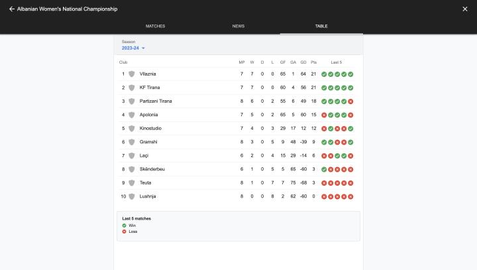This screenshot has height=270, width=477.
Task: Click Gramshi's goals against value 48
Action: tap(293, 142)
